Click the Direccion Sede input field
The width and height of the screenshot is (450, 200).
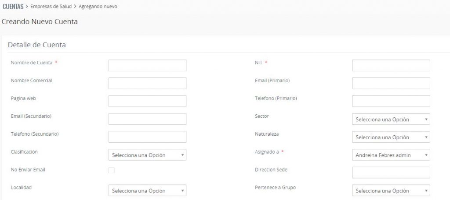(x=391, y=172)
